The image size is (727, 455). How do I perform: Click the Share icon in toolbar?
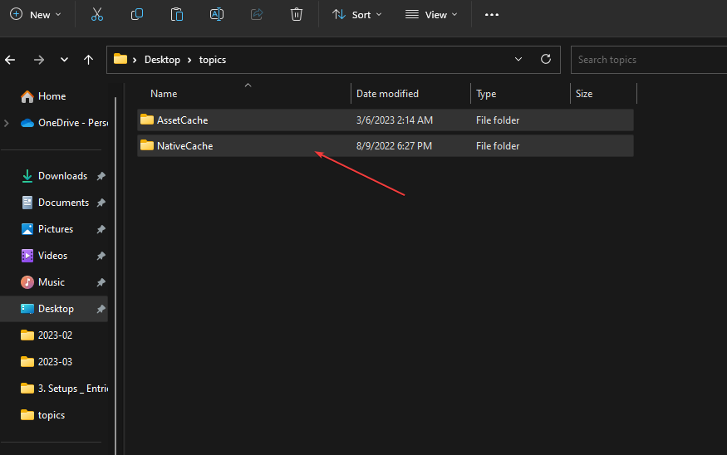click(257, 15)
